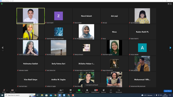
Task: Open Mail app from taskbar
Action: coord(51,95)
